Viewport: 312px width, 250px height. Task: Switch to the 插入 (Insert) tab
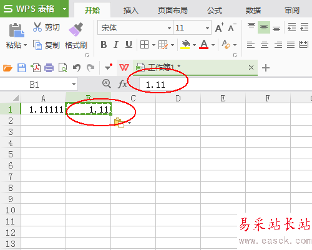click(x=130, y=10)
